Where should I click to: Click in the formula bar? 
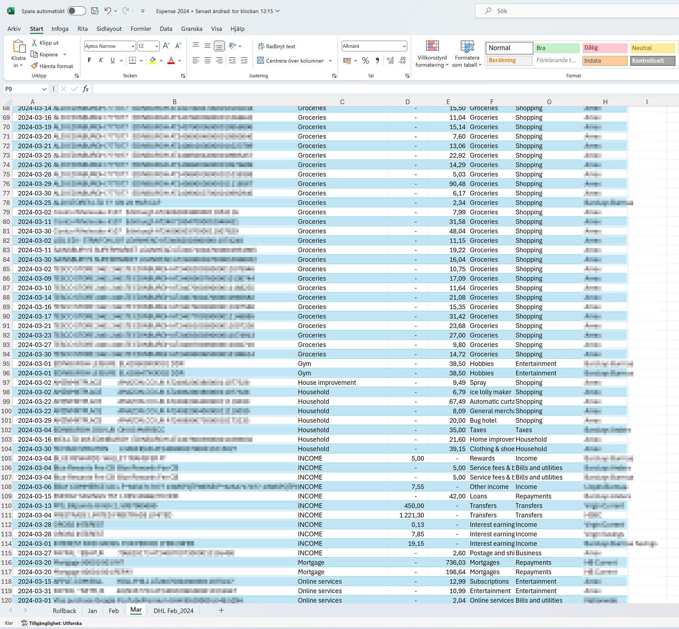[385, 89]
